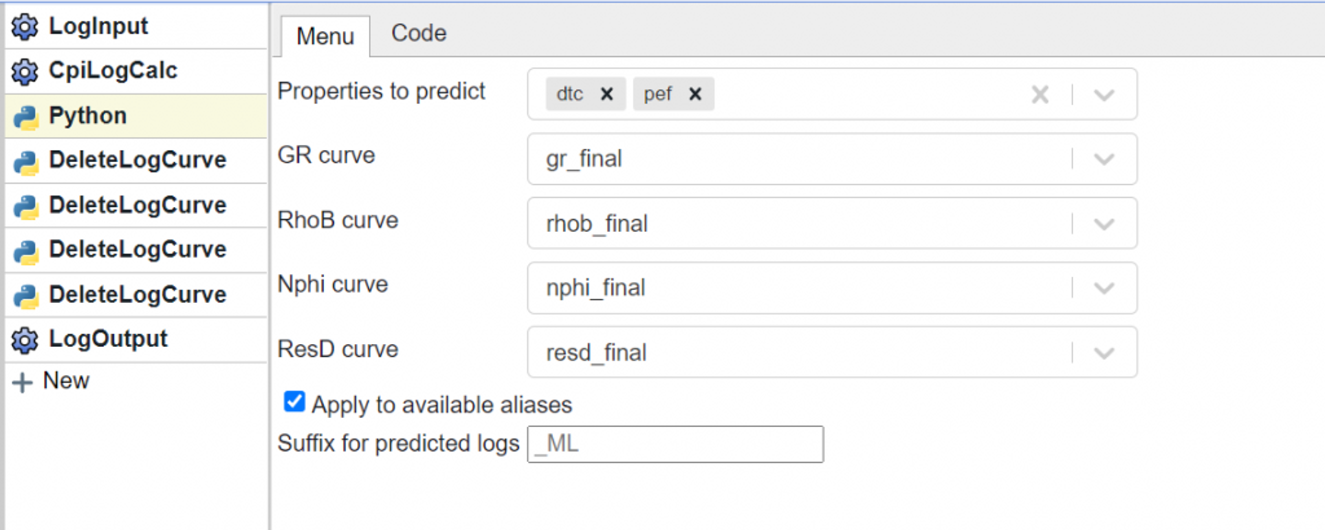Switch to the Code tab
Image resolution: width=1325 pixels, height=530 pixels.
[x=419, y=34]
